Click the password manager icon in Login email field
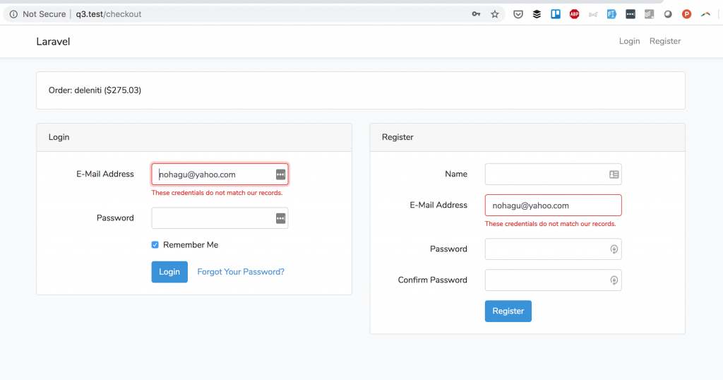Image resolution: width=723 pixels, height=380 pixels. 280,174
